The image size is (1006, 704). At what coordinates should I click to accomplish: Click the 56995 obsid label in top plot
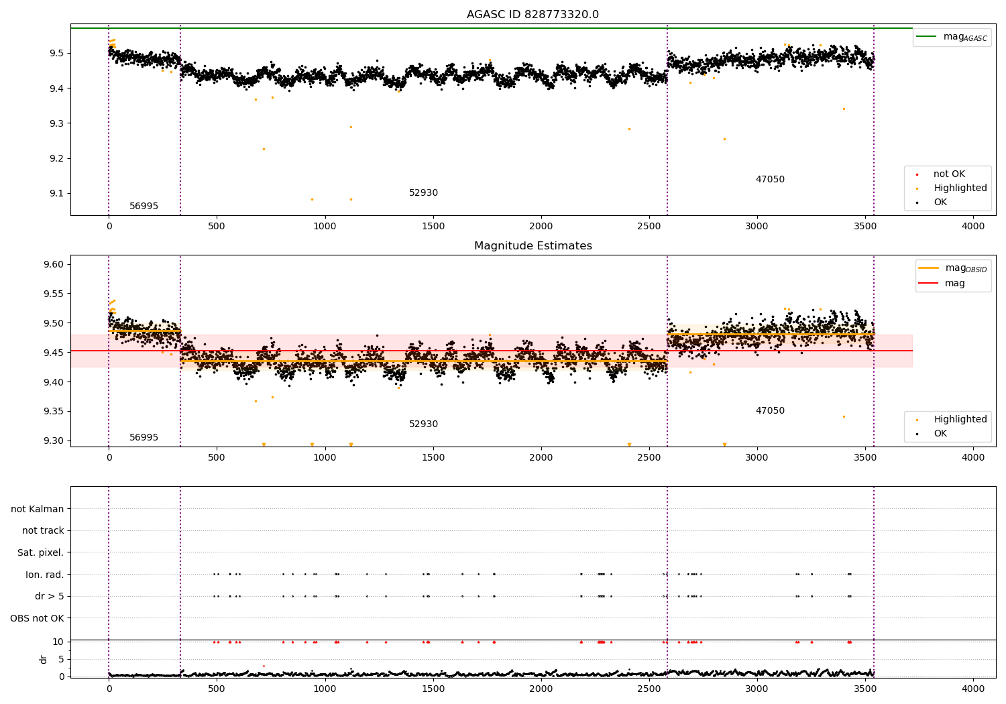click(144, 207)
